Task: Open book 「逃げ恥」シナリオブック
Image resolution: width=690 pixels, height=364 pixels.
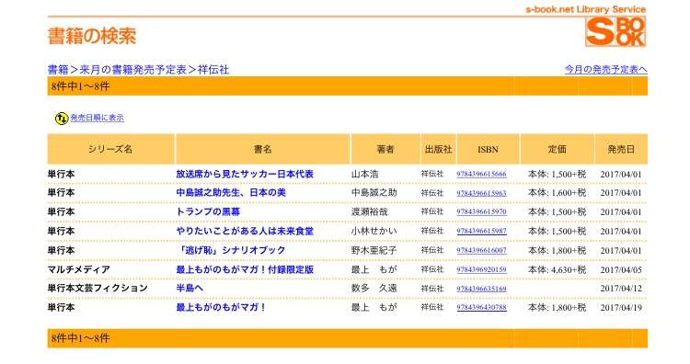Action: [231, 251]
